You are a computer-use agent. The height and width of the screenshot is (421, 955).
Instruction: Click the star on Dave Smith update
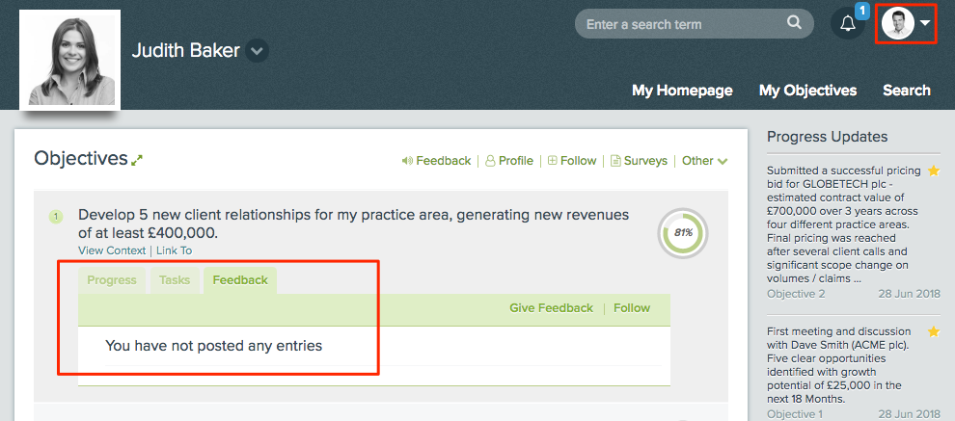tap(934, 331)
